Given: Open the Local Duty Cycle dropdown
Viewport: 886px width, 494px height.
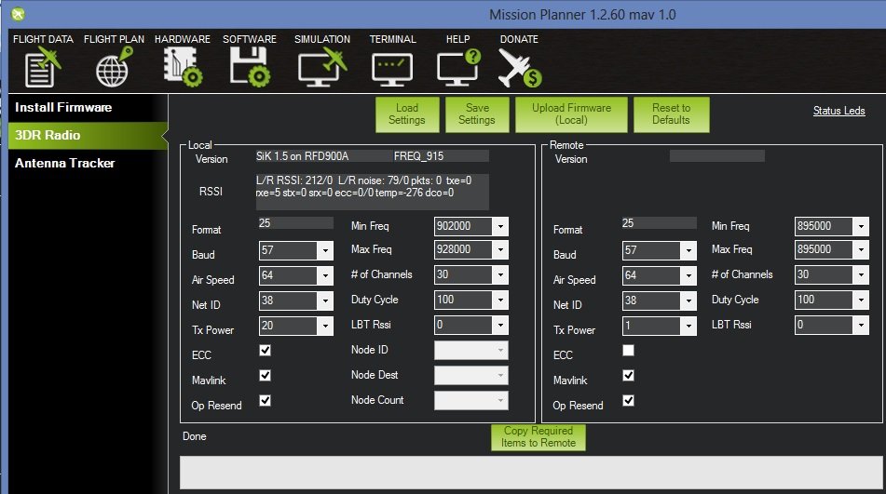Looking at the screenshot, I should [x=471, y=300].
